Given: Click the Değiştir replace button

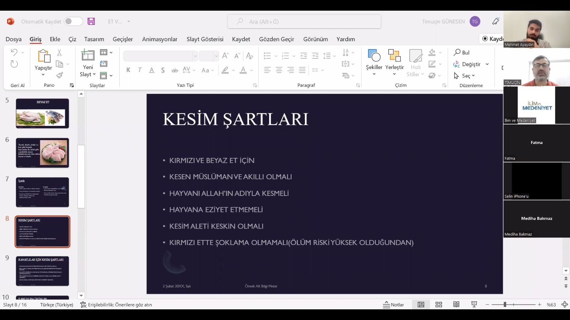Looking at the screenshot, I should click(467, 64).
